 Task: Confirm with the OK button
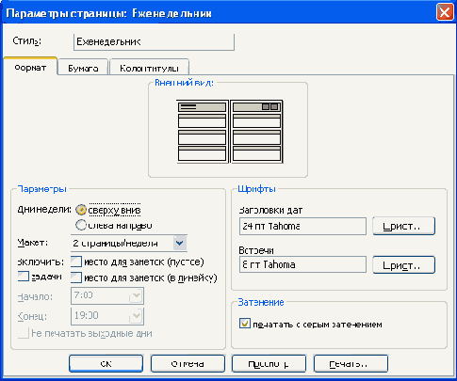[x=106, y=363]
